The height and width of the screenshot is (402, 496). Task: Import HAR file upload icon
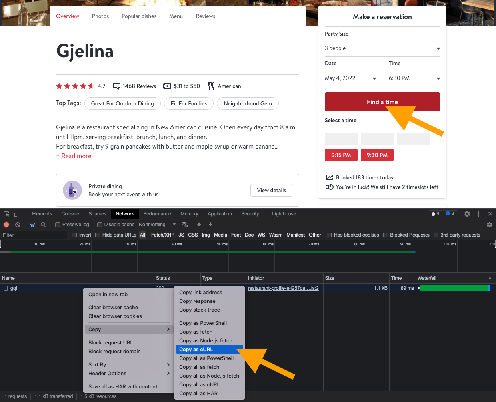[x=199, y=225]
